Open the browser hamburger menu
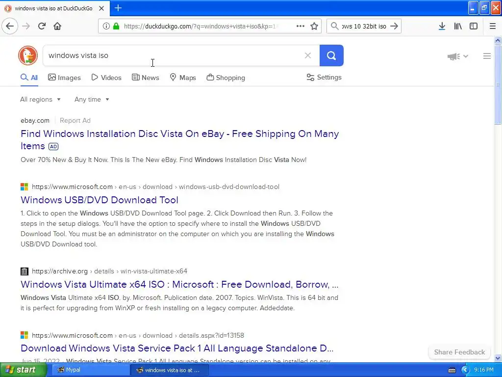 493,26
